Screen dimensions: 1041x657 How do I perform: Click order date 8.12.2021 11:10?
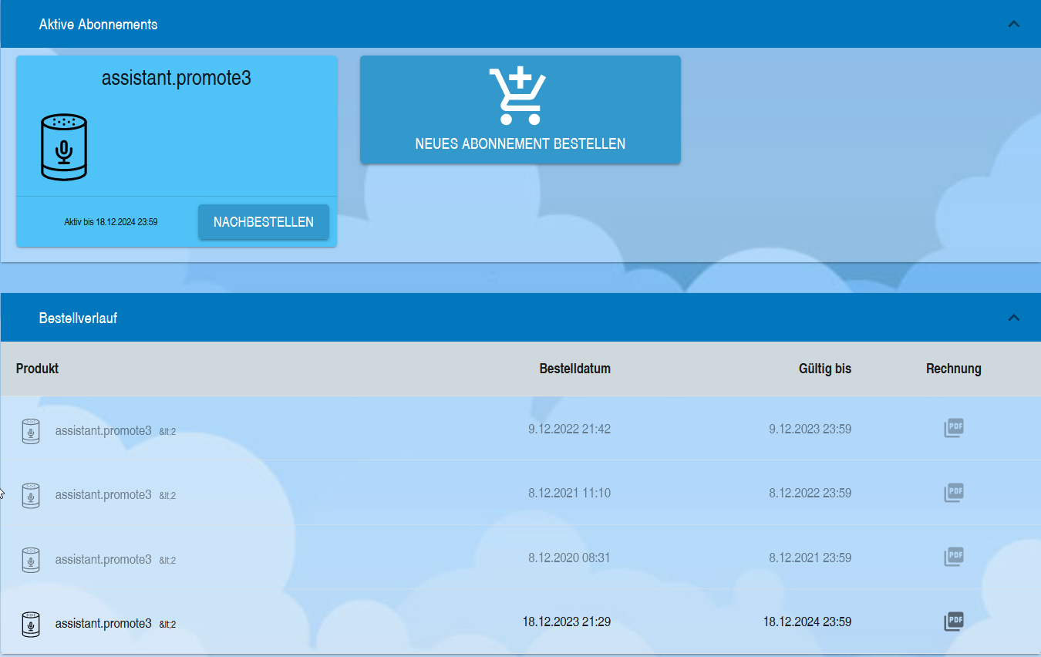click(570, 493)
